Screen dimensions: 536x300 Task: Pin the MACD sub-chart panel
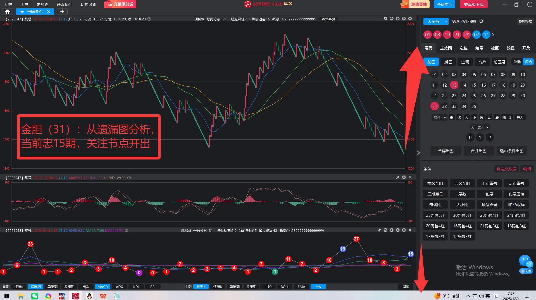click(398, 177)
